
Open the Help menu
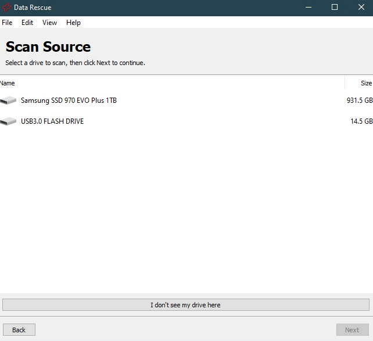point(73,23)
